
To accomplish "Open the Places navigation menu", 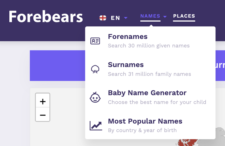I will click(x=184, y=16).
